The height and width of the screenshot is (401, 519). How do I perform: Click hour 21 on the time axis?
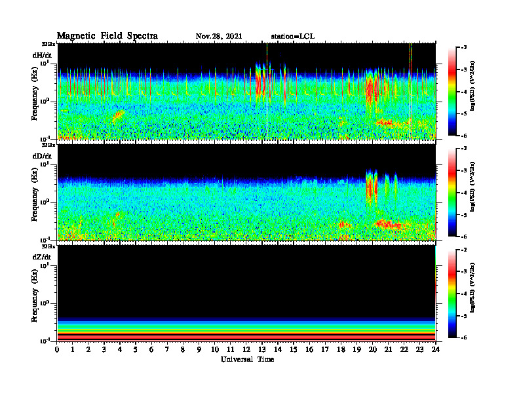coord(388,350)
